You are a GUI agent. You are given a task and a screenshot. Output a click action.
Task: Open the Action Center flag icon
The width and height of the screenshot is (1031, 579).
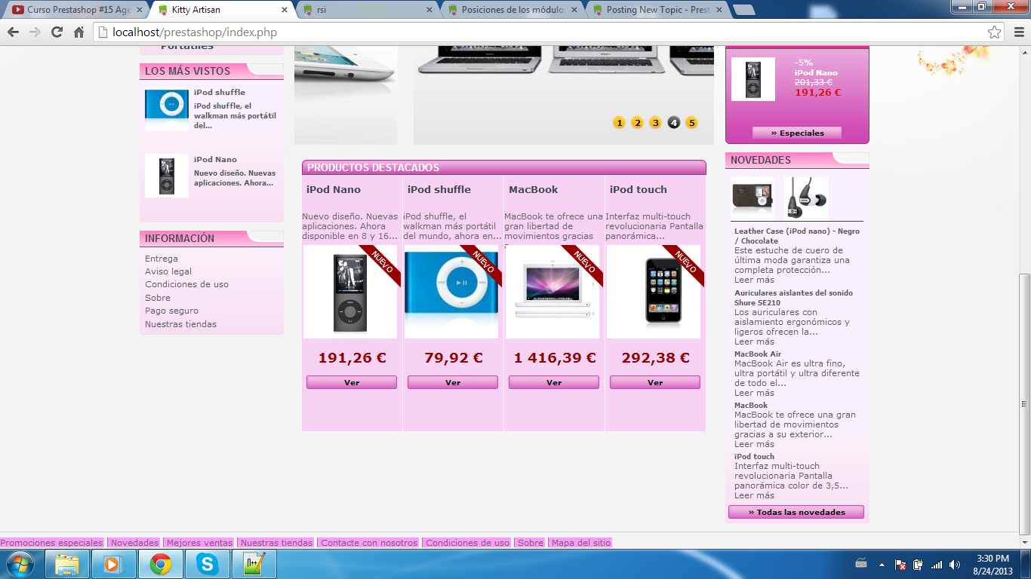click(x=900, y=564)
